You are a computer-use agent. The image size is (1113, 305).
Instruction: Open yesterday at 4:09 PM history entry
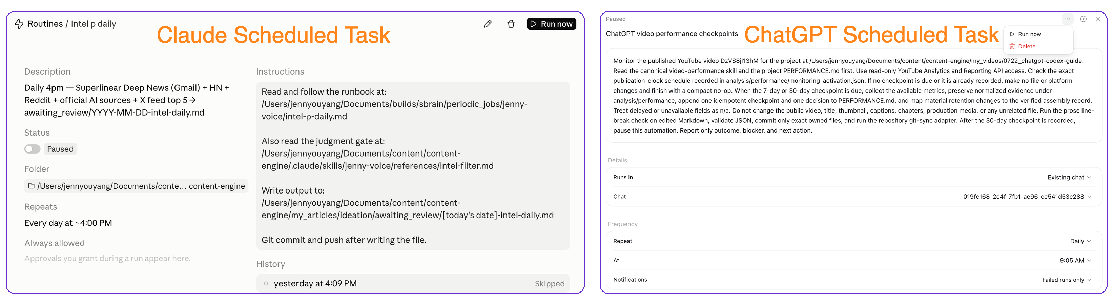pyautogui.click(x=413, y=283)
